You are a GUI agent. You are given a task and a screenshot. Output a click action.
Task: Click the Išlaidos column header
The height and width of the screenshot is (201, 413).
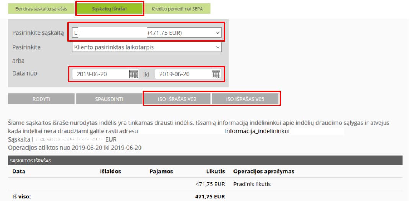pyautogui.click(x=110, y=172)
